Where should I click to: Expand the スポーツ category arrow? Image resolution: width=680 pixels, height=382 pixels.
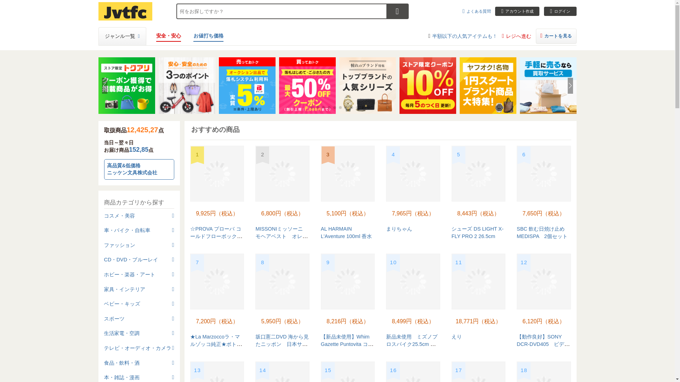(173, 318)
